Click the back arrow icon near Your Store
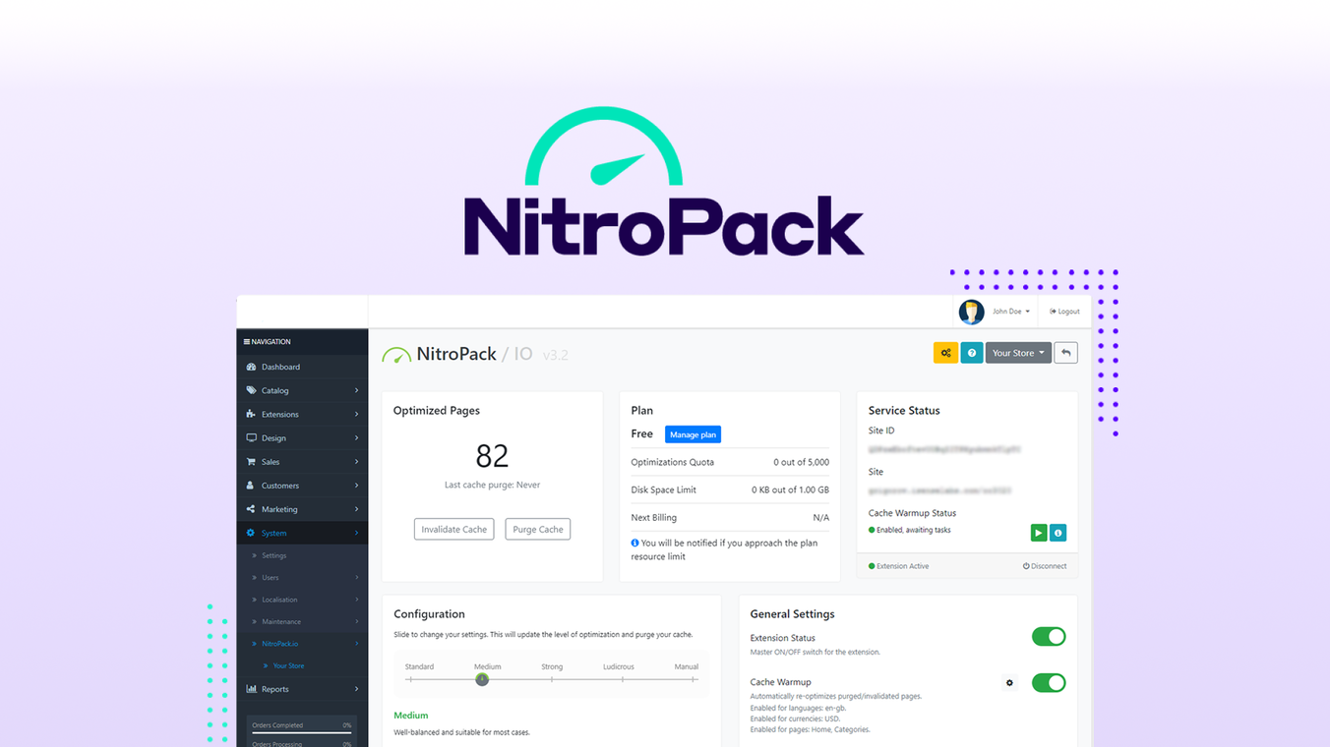This screenshot has height=747, width=1330. click(x=1065, y=352)
